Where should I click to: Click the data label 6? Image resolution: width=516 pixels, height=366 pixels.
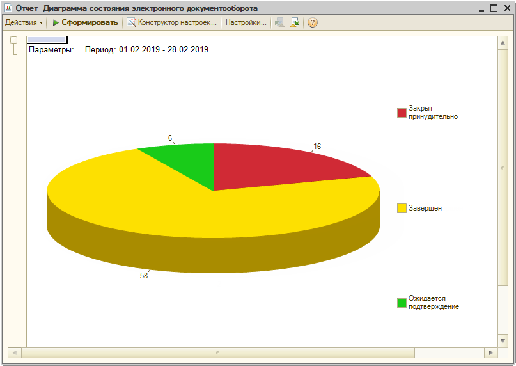[170, 138]
